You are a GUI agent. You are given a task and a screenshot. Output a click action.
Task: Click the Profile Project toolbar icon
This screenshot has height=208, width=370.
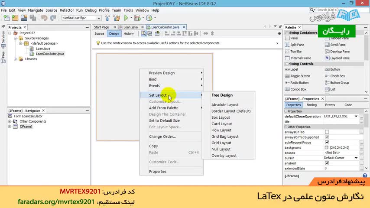[149, 18]
